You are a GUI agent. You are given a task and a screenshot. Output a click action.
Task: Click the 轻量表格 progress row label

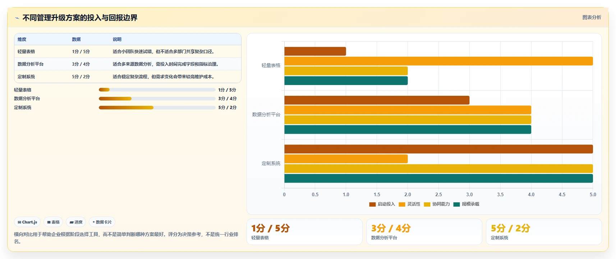click(x=23, y=90)
